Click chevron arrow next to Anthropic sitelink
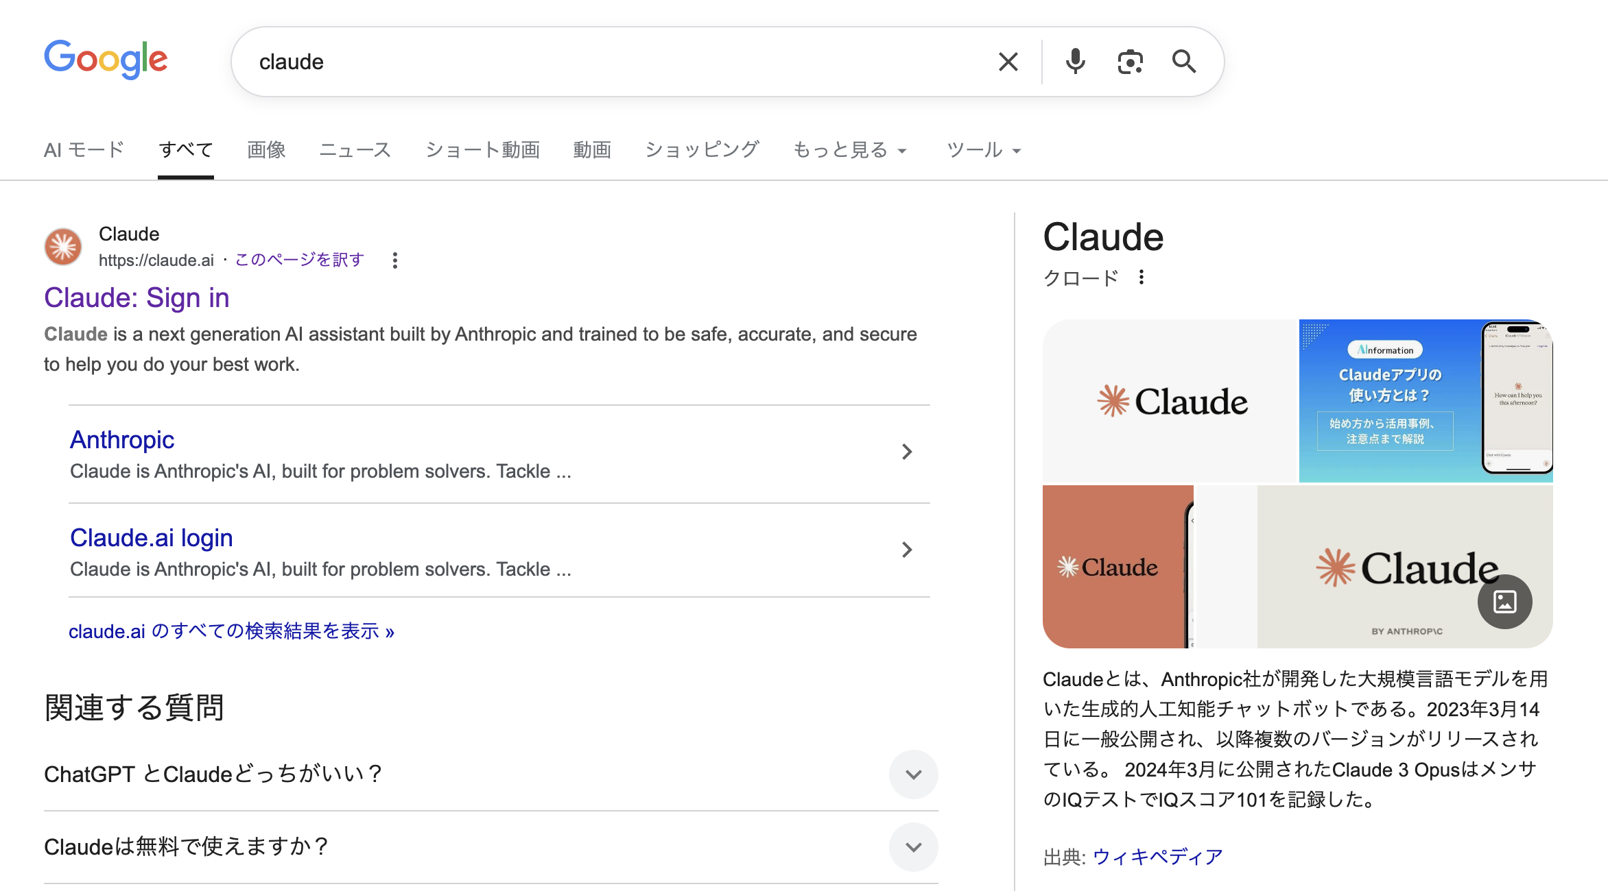Image resolution: width=1608 pixels, height=891 pixels. (x=906, y=451)
